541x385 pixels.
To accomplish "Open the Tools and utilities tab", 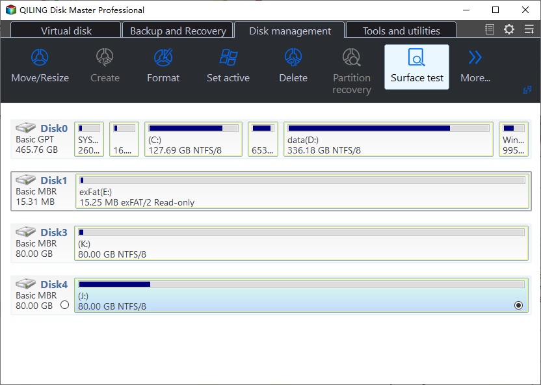I will tap(401, 31).
